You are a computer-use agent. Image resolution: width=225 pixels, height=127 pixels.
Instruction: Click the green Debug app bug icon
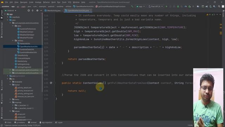pyautogui.click(x=178, y=6)
